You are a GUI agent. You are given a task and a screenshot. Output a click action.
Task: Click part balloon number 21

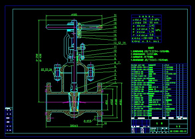(115, 15)
